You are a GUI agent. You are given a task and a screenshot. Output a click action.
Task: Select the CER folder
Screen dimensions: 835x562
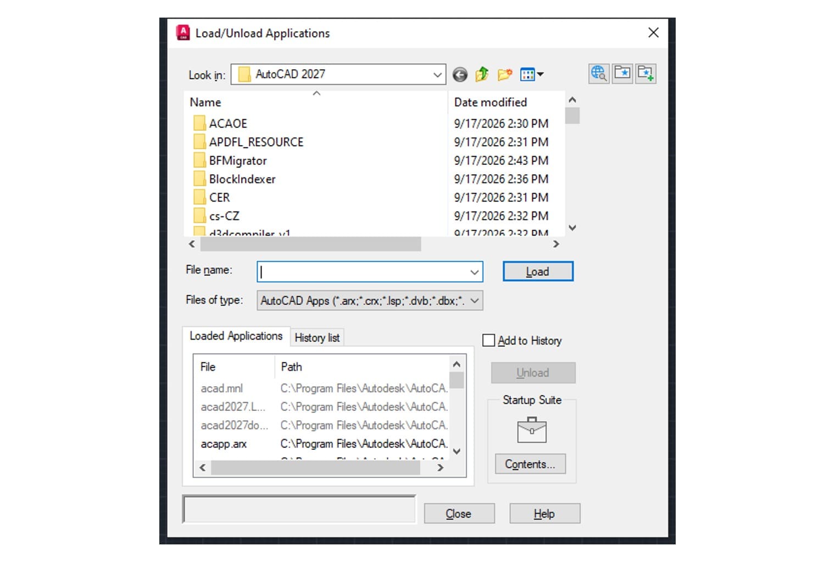click(211, 197)
